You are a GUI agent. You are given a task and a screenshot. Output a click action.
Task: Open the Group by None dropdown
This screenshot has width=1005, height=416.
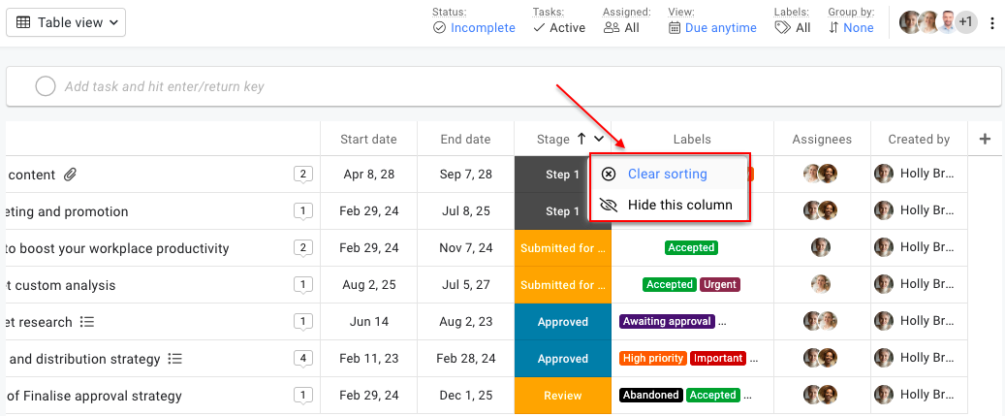[851, 28]
